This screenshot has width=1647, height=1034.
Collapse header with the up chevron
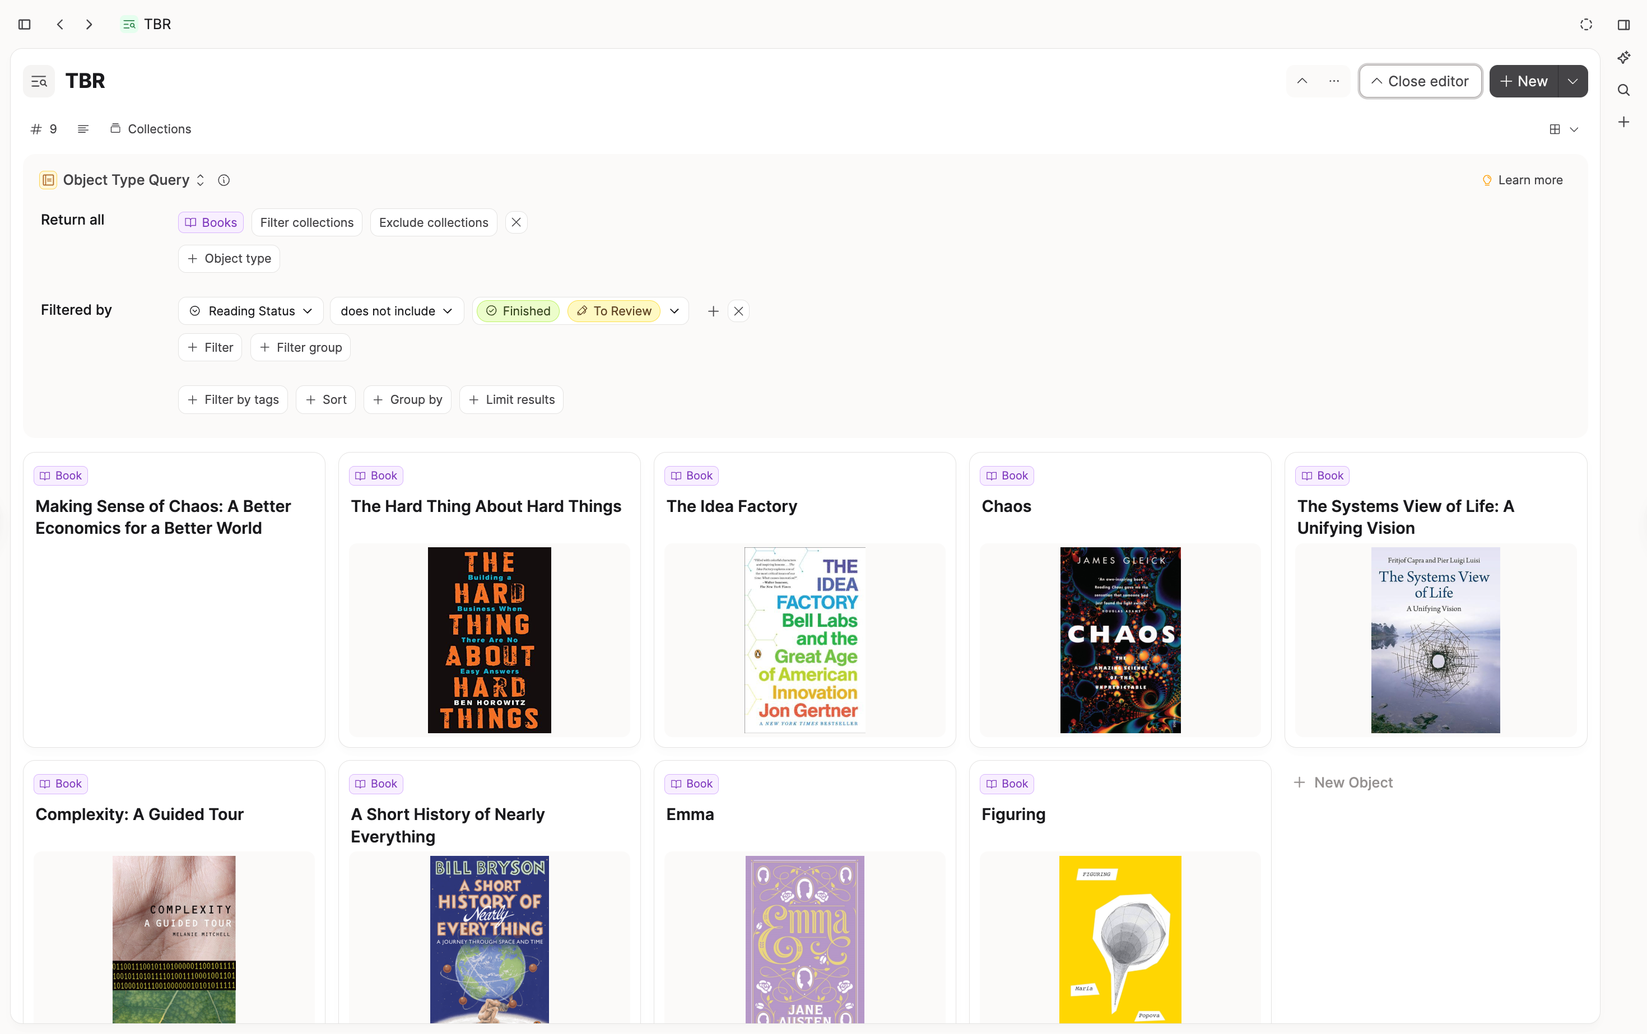1301,81
